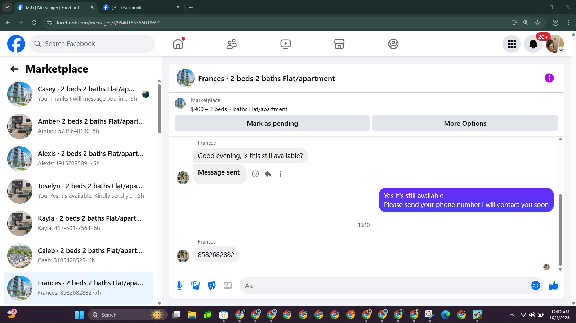Select Frances conversation in the list
Screen dimensions: 576x323
[x=79, y=288]
